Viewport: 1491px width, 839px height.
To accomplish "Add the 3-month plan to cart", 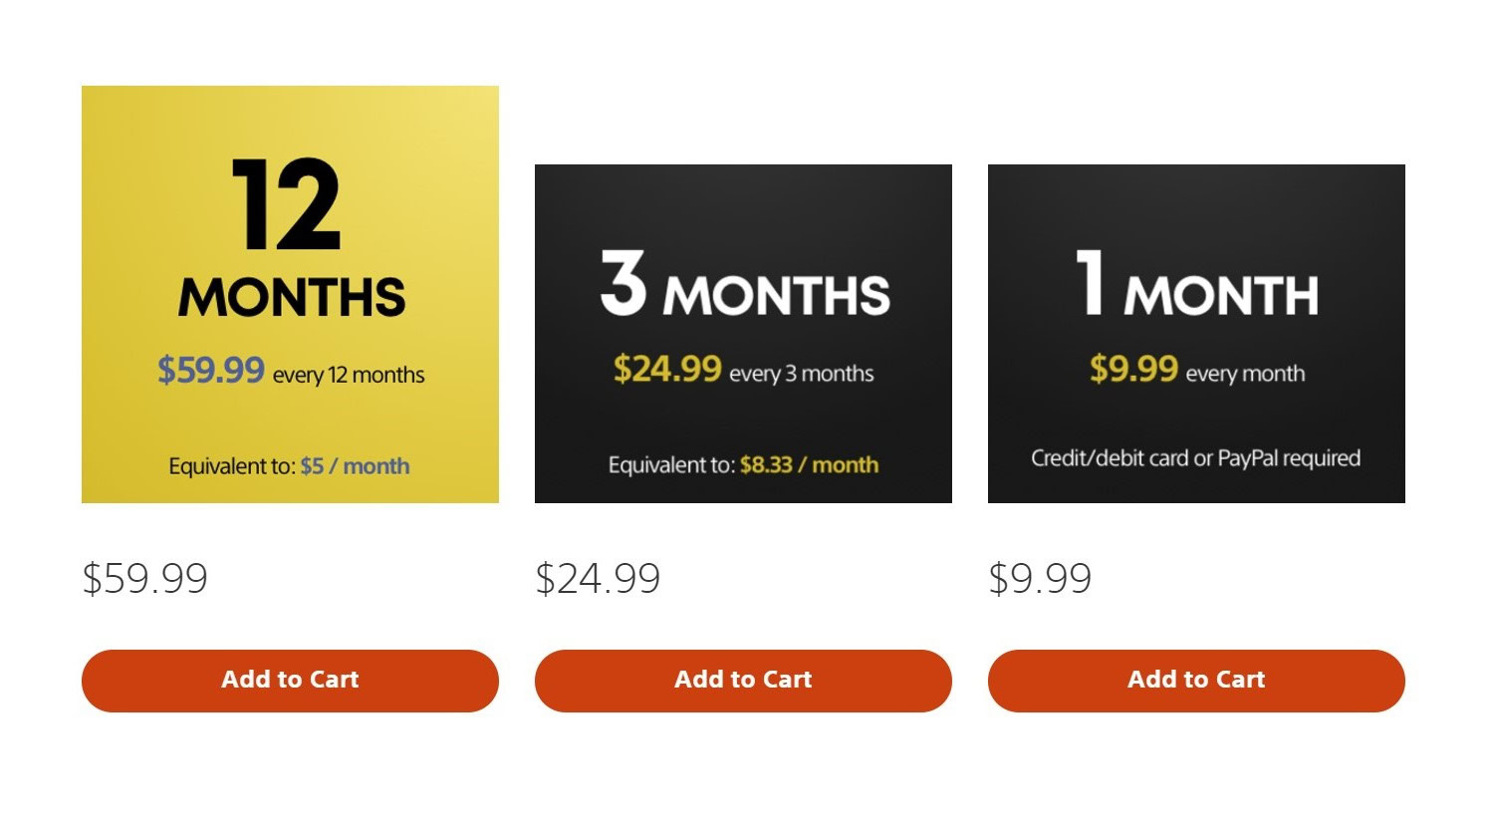I will coord(743,681).
